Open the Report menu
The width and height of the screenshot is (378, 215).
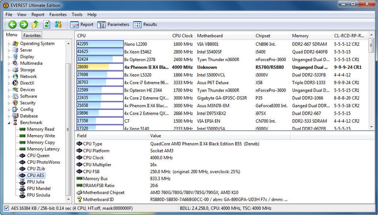tap(38, 15)
